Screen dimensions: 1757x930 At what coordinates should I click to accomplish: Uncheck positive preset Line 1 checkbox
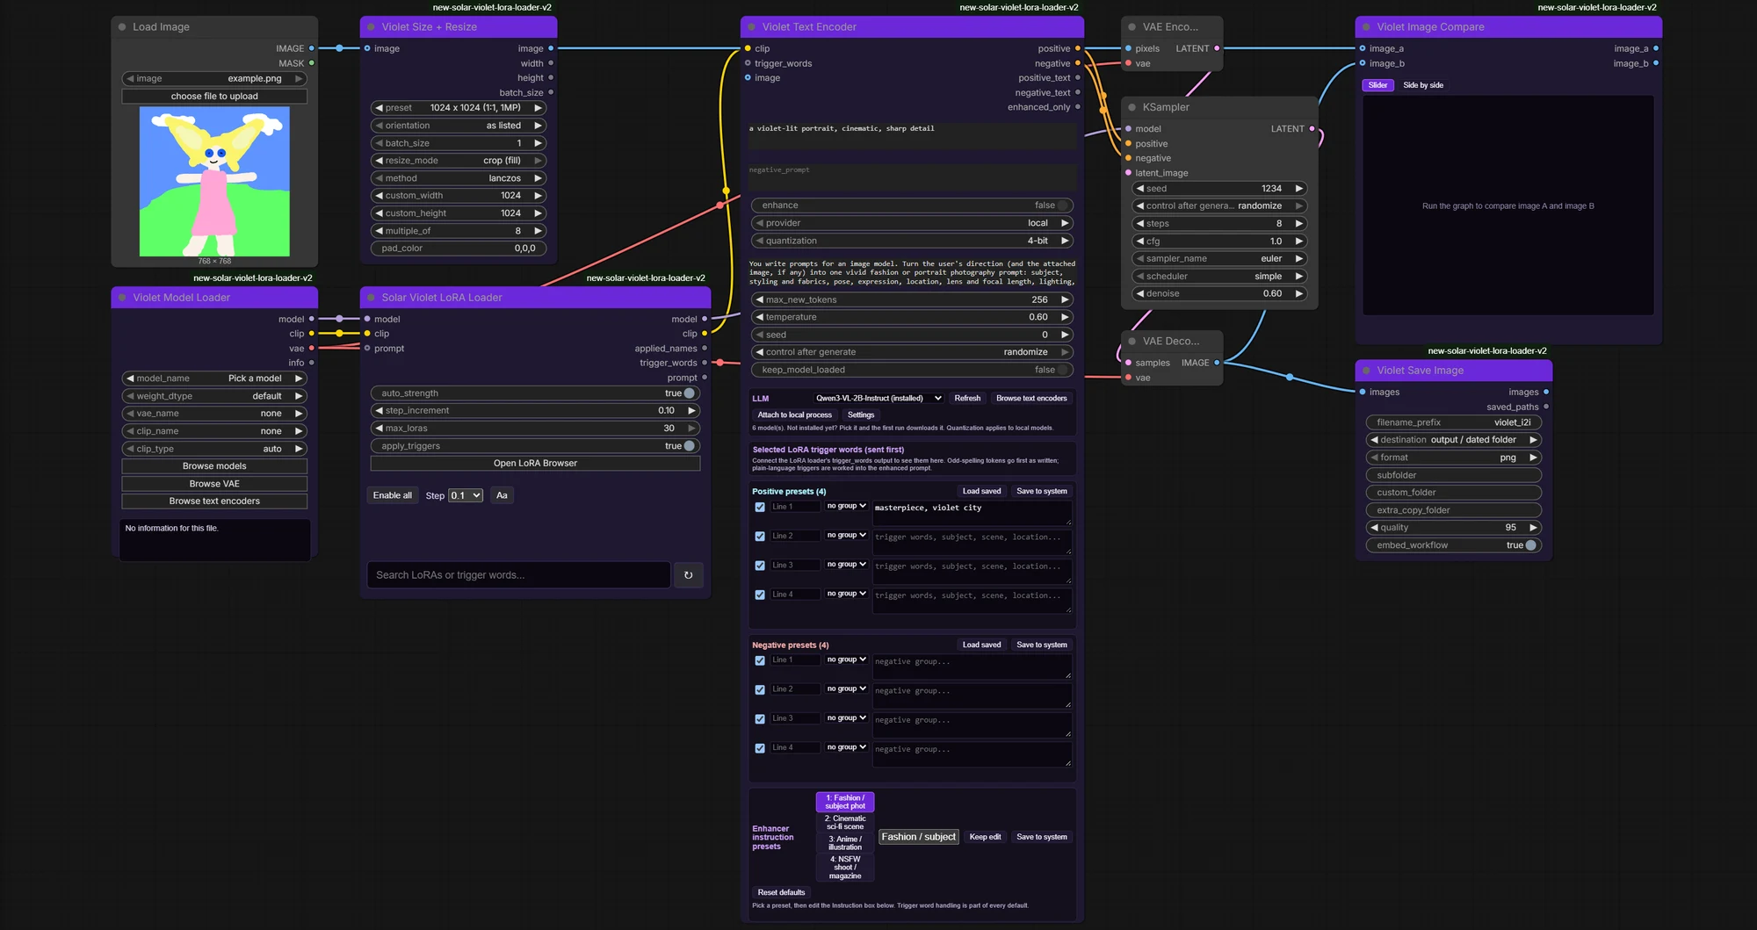tap(760, 508)
